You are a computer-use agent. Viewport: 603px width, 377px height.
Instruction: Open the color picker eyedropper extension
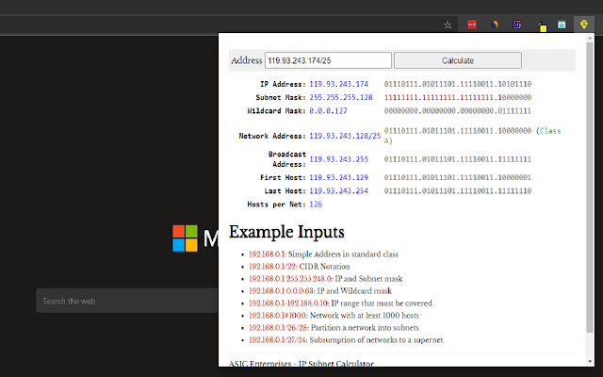click(x=542, y=25)
